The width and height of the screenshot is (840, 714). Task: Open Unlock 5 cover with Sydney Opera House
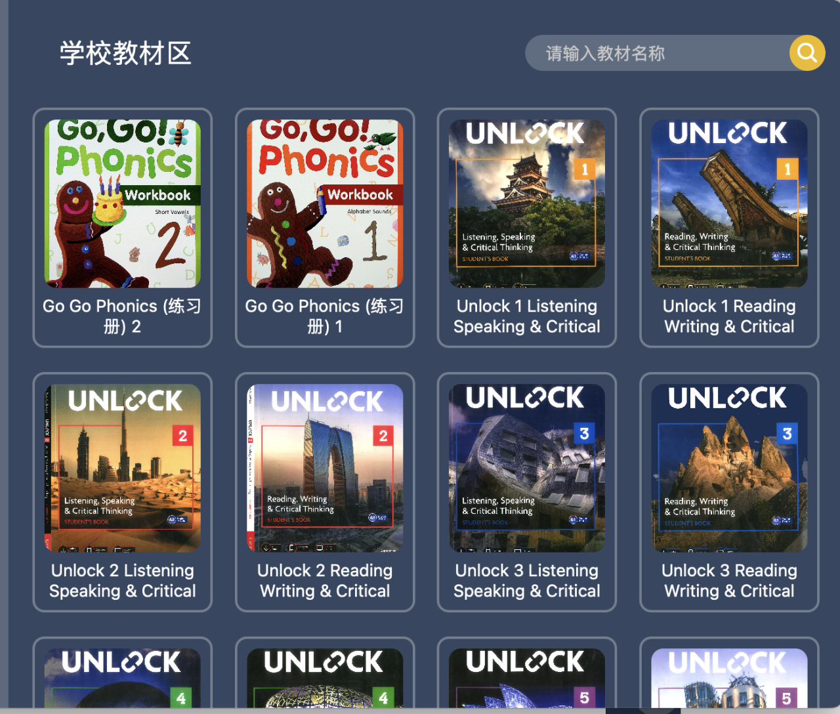[527, 678]
